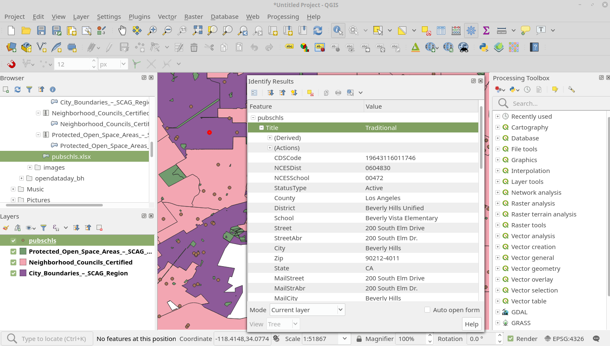Toggle the scale lock icon

pyautogui.click(x=359, y=338)
